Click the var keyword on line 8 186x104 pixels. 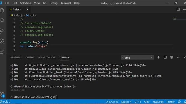(23, 46)
